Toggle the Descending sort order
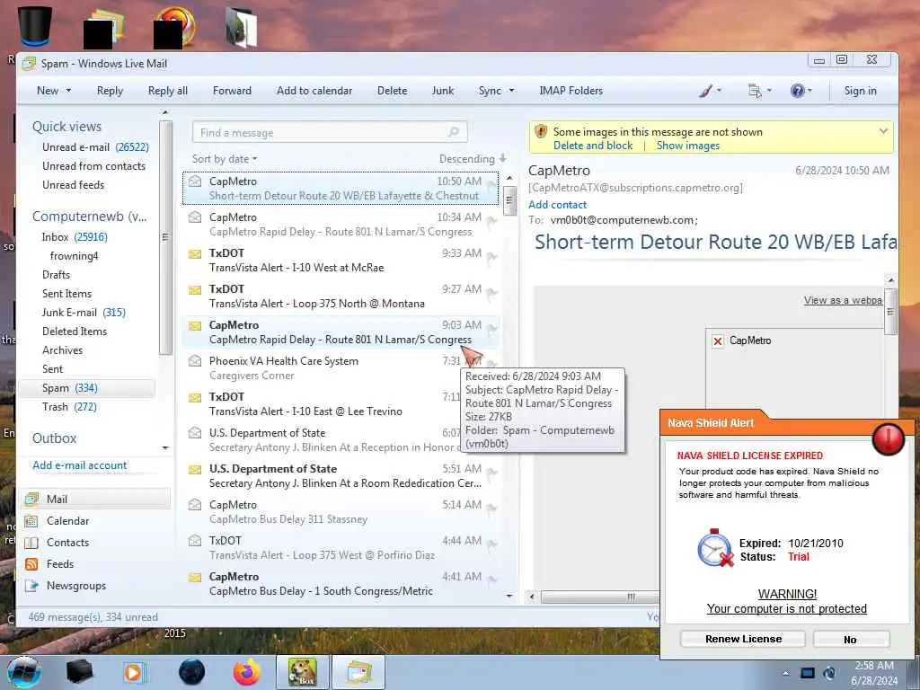This screenshot has width=920, height=690. 473,159
